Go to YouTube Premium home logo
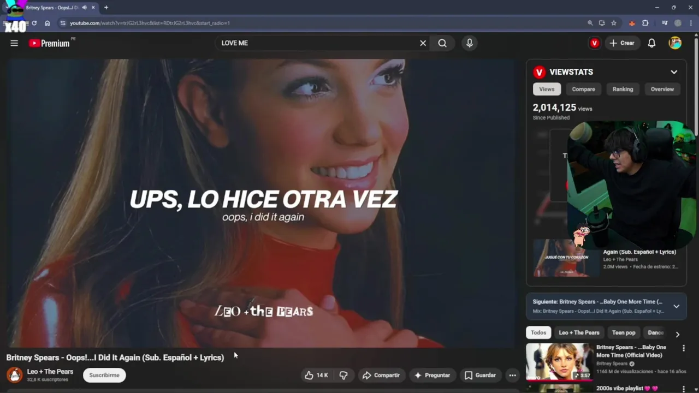Image resolution: width=699 pixels, height=393 pixels. click(50, 43)
